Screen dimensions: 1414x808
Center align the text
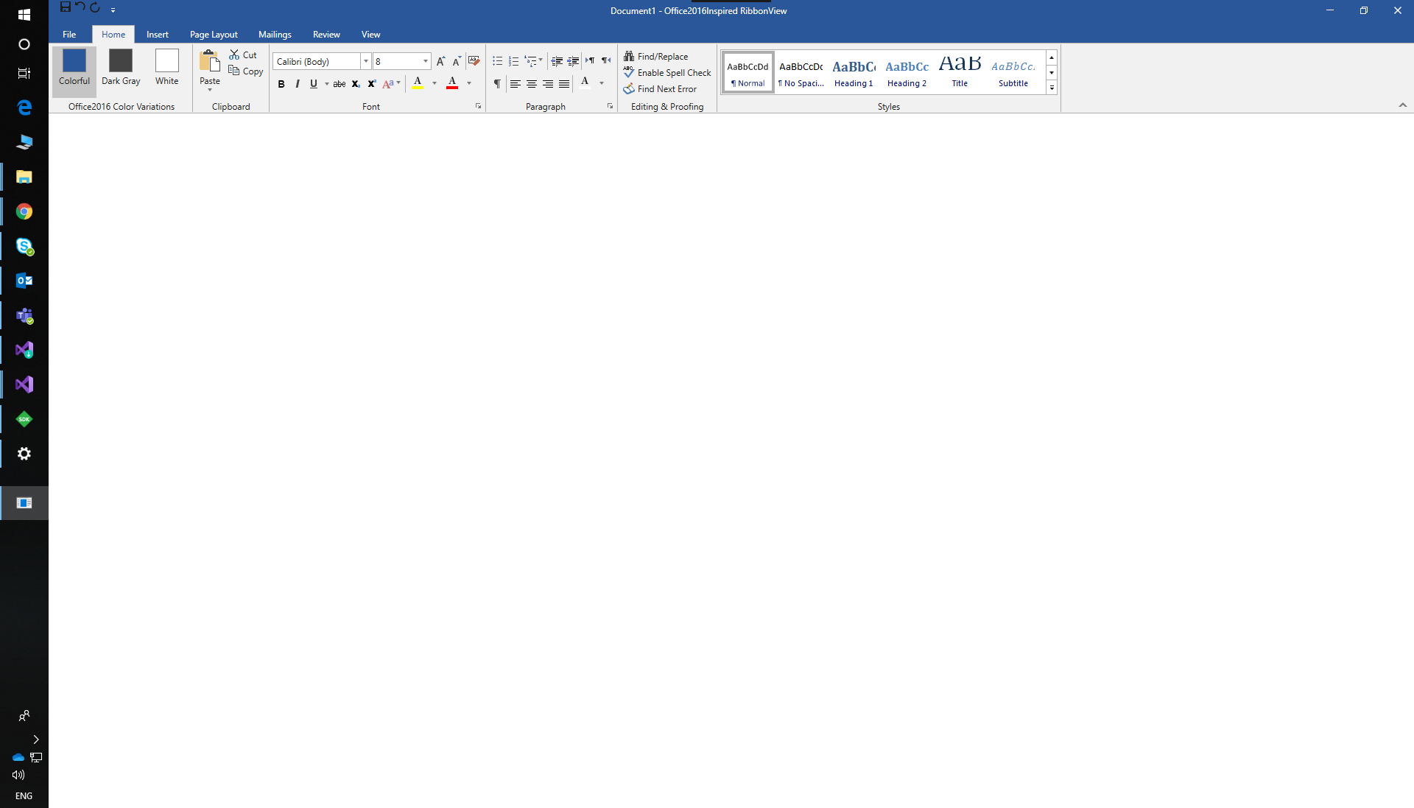coord(531,84)
